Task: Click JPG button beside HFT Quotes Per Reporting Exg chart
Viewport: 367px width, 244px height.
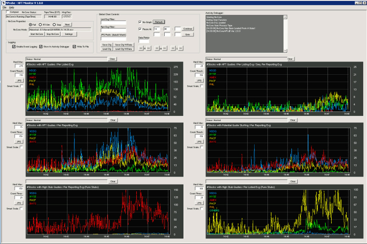Action: point(19,142)
